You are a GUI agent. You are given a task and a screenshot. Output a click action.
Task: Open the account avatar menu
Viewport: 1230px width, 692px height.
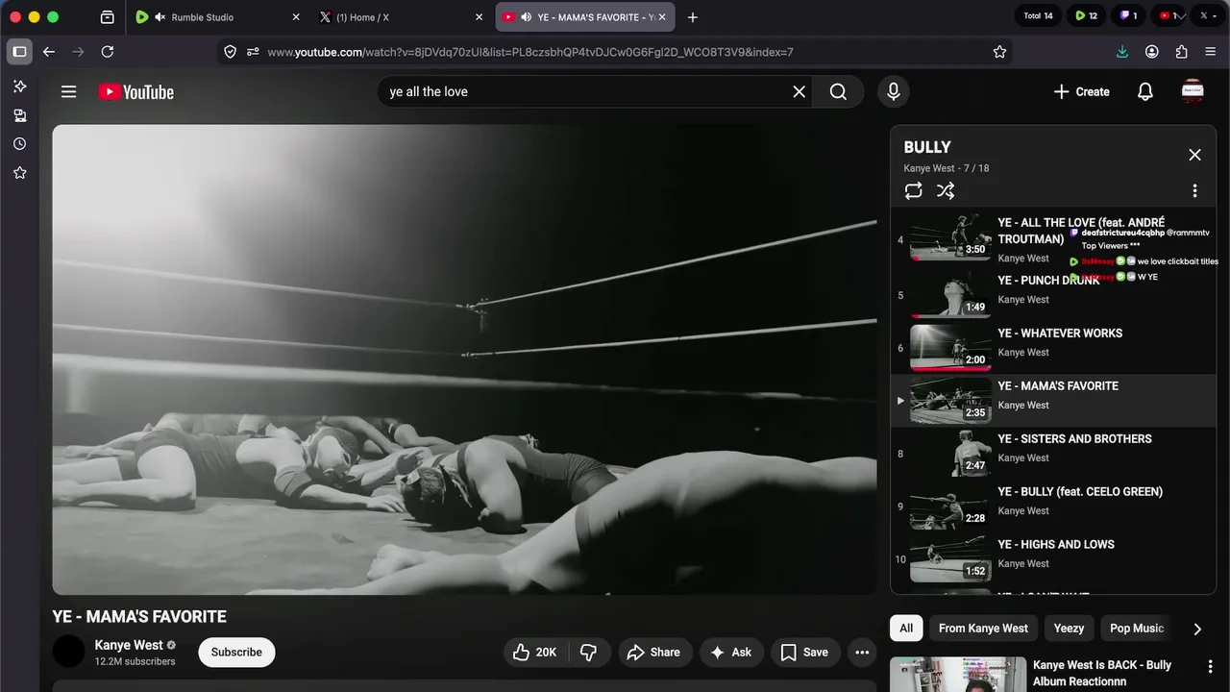coord(1193,91)
